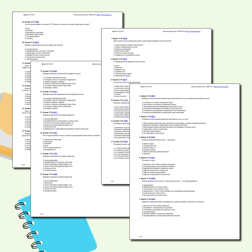This screenshot has width=252, height=252.
Task: Open the link for Задание 18
Action: 55,174
